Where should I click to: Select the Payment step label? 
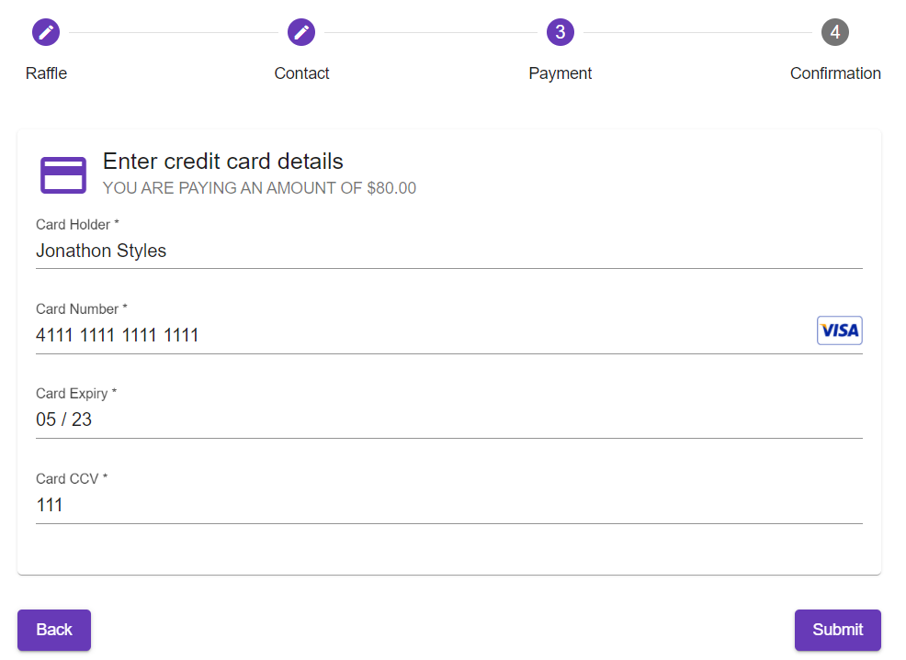(x=560, y=73)
